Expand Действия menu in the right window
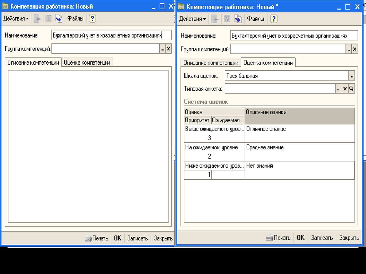366x274 pixels. (192, 19)
